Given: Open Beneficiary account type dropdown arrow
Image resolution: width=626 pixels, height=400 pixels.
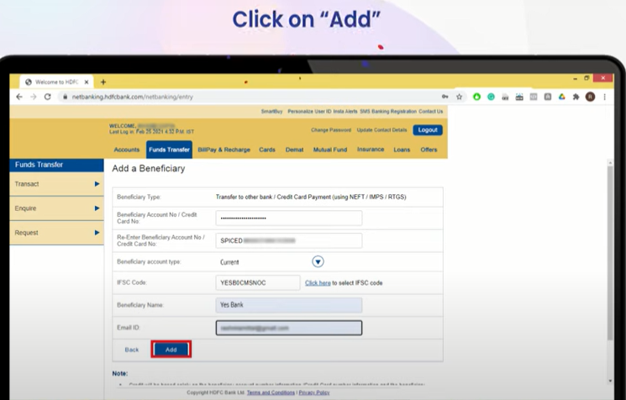Looking at the screenshot, I should [x=318, y=262].
